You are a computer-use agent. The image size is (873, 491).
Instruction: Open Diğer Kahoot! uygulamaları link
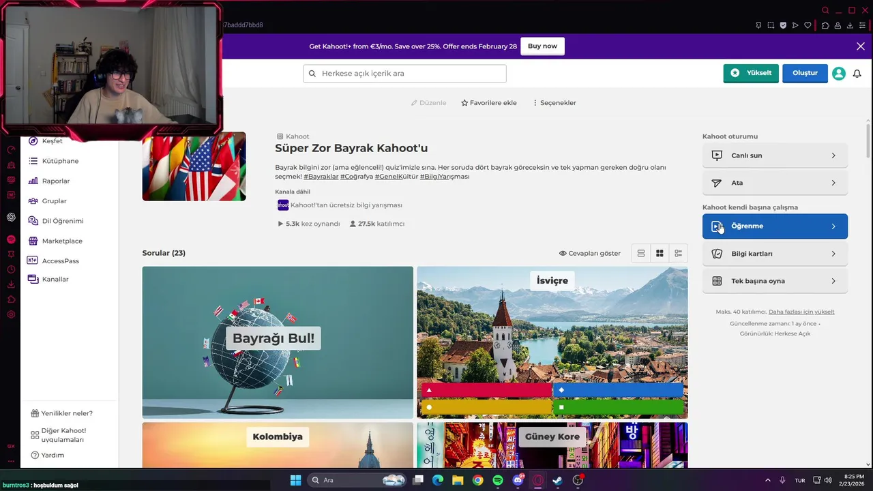point(59,435)
